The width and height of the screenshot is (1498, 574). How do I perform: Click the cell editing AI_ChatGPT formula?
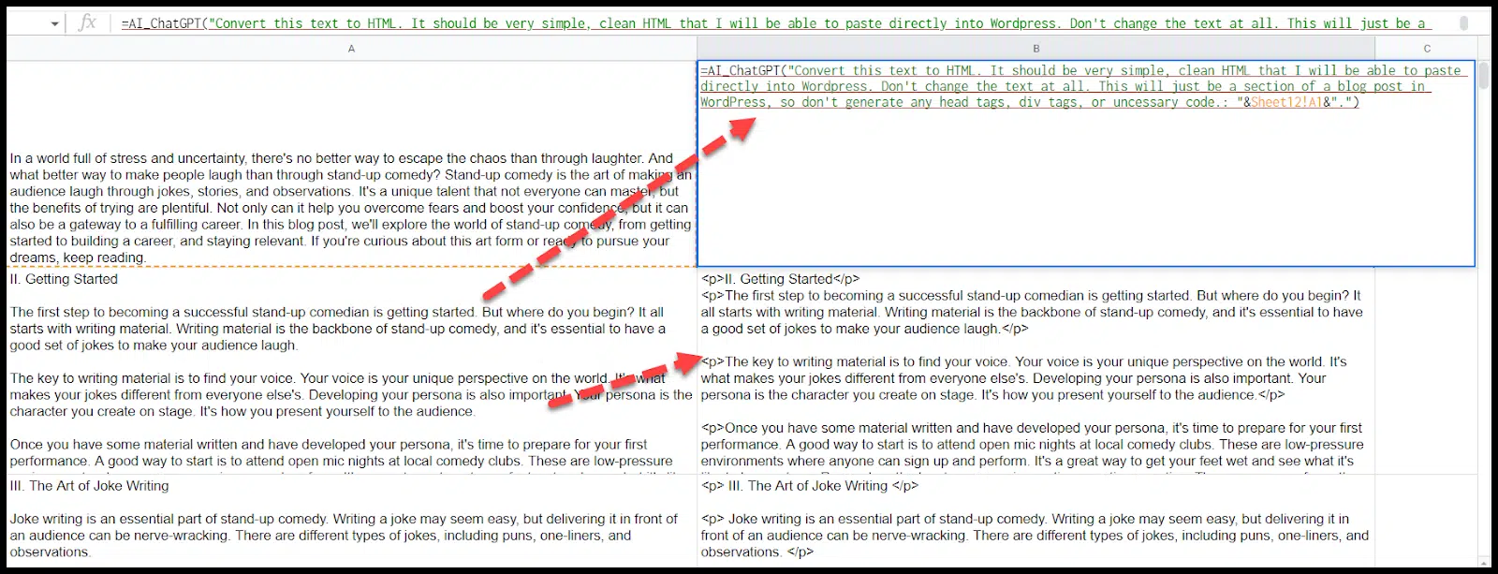[1086, 164]
